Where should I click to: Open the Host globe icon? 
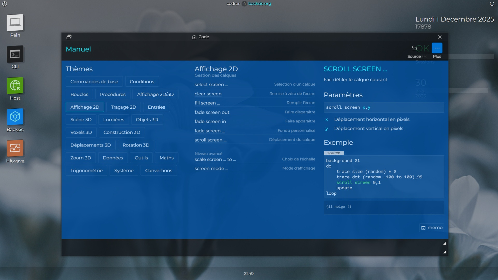(15, 86)
